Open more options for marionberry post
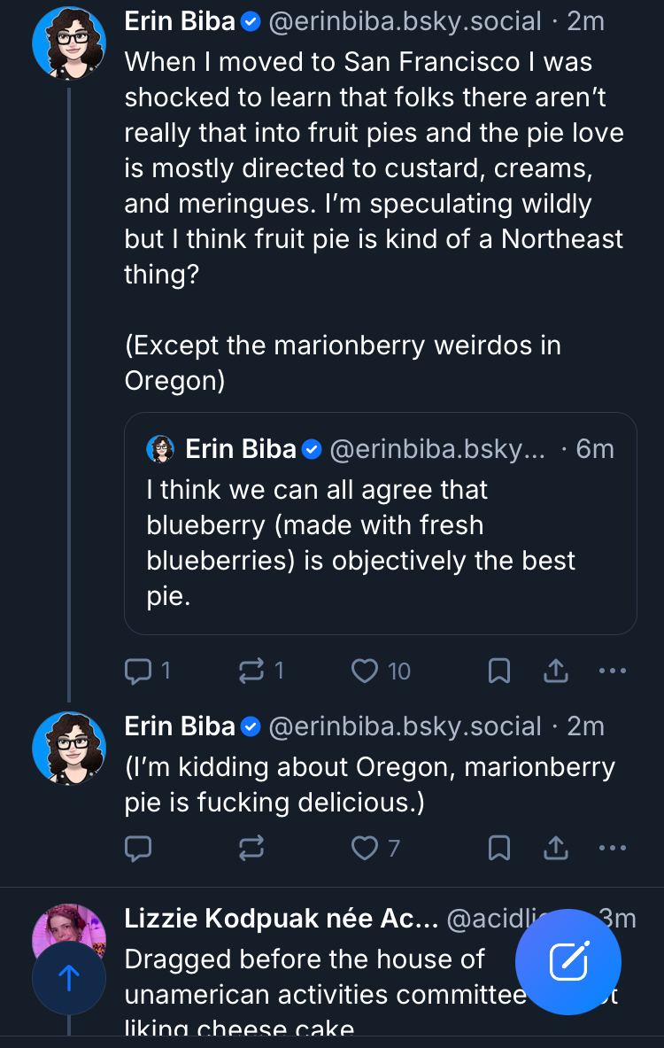The height and width of the screenshot is (1048, 664). click(613, 849)
